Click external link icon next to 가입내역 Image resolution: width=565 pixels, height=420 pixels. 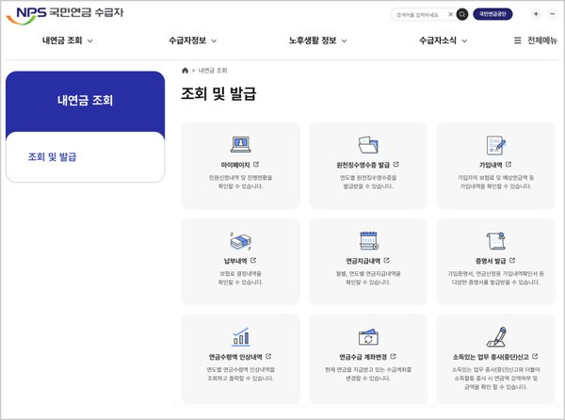508,164
